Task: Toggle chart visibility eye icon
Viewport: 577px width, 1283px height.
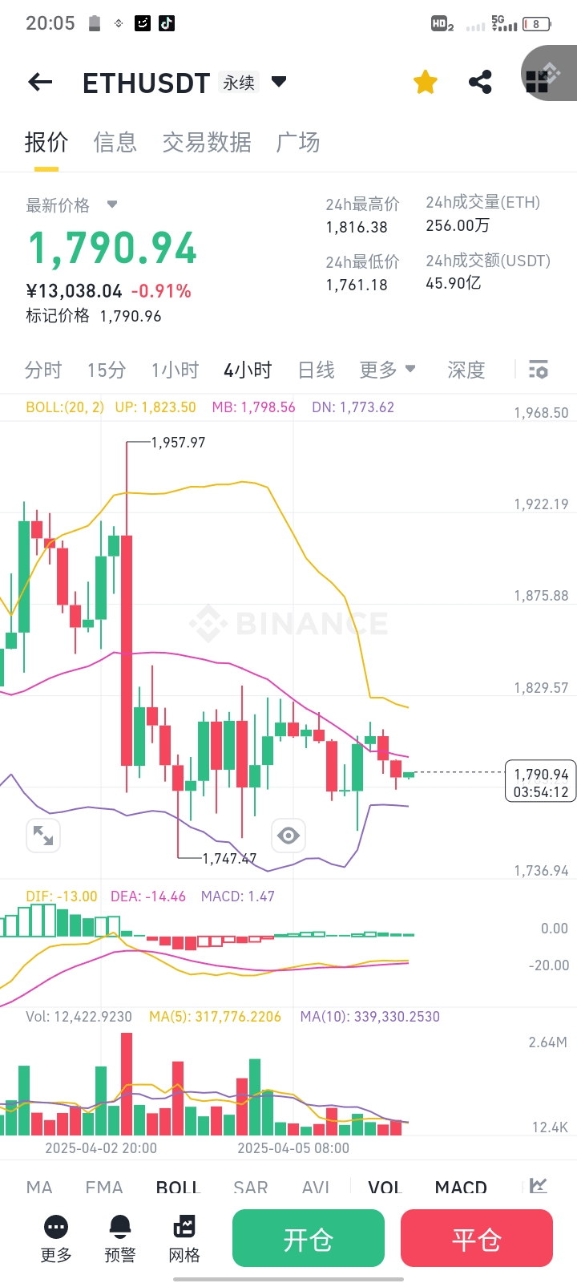Action: (x=288, y=836)
